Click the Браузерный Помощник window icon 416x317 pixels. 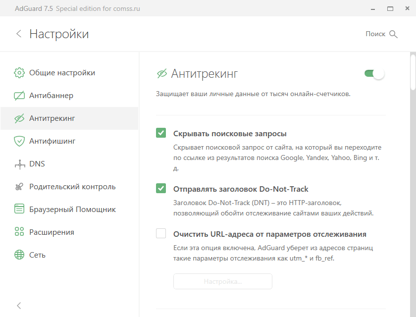click(x=19, y=210)
